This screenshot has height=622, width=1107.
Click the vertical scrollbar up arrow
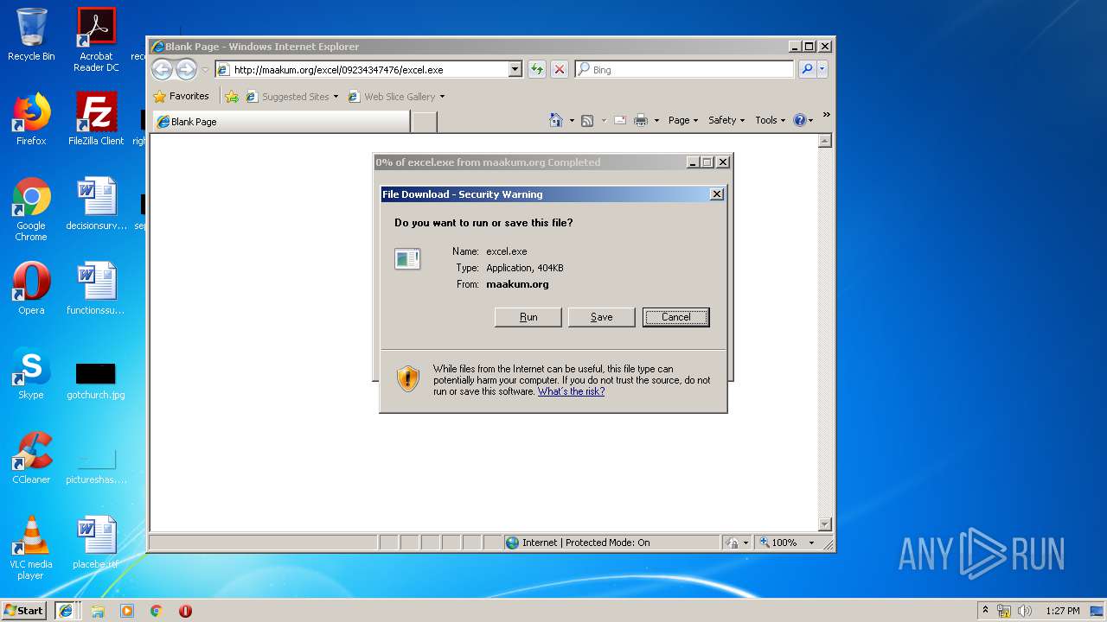click(824, 141)
